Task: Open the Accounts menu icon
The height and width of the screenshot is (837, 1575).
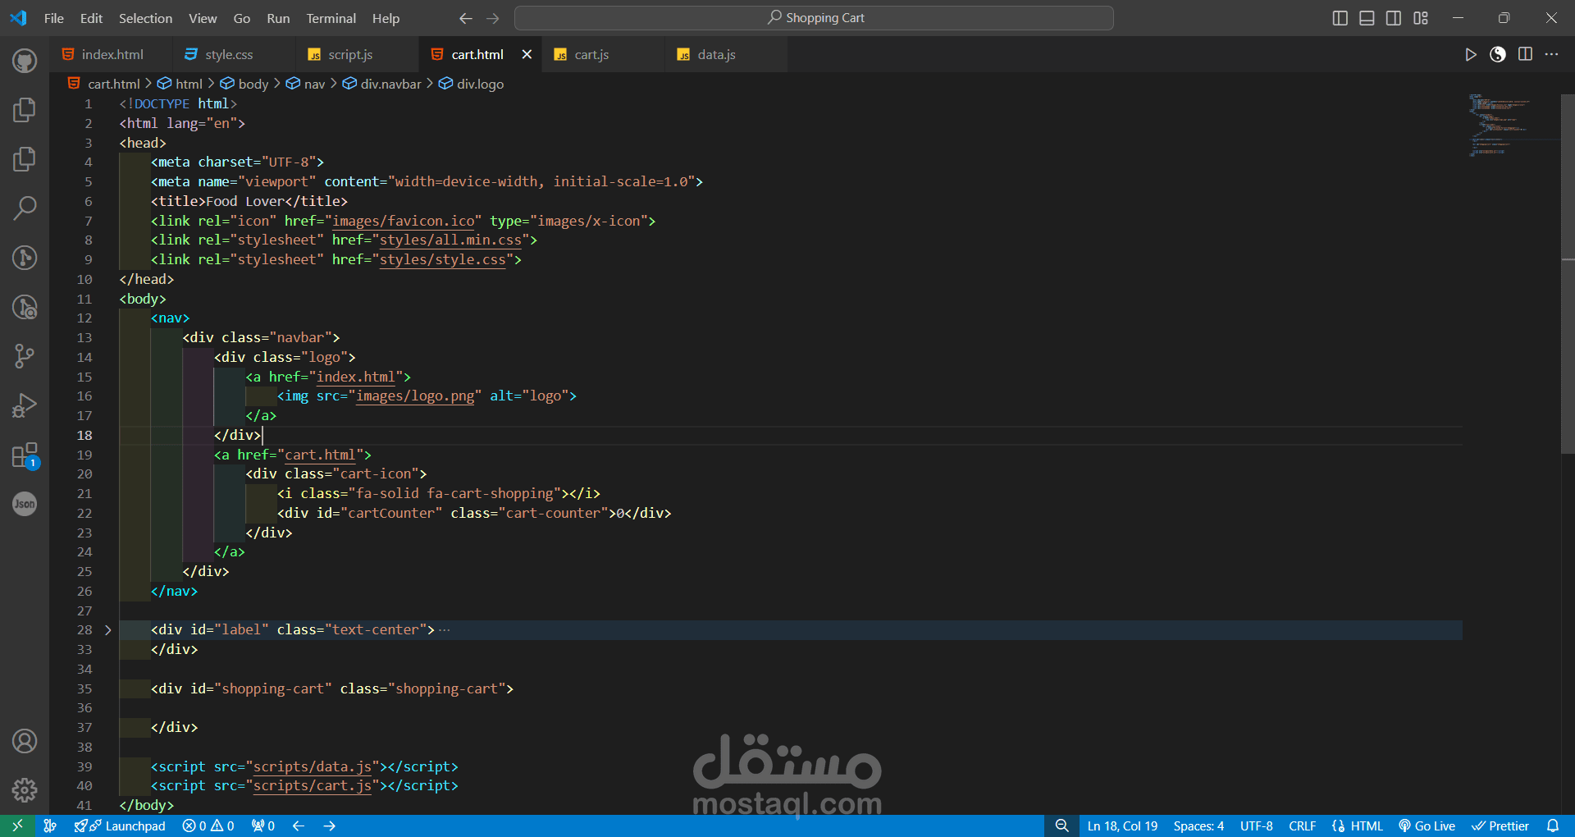Action: click(x=25, y=741)
